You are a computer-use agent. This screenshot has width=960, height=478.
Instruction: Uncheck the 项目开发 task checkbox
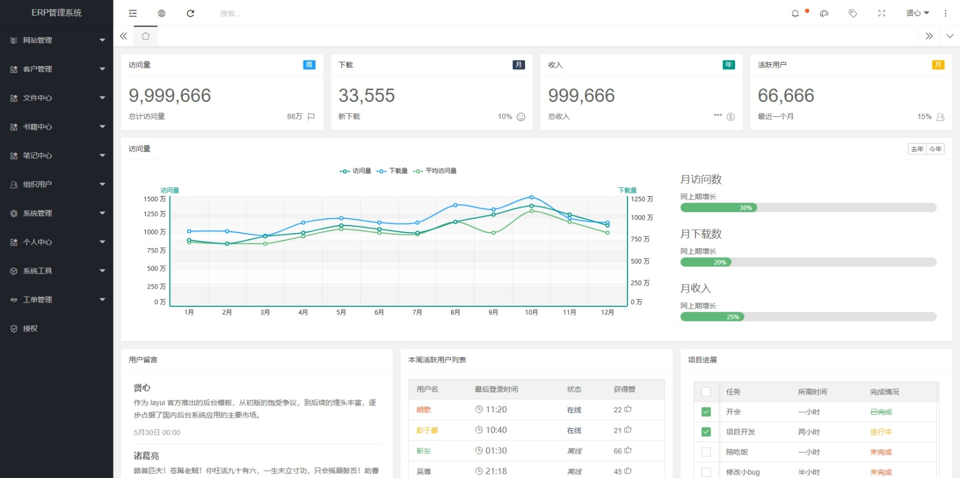706,431
